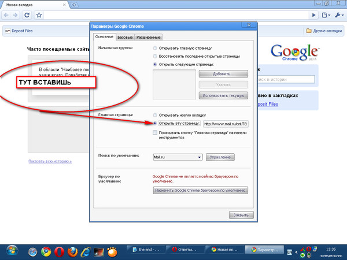Reload the page with refresh icon

[27, 15]
